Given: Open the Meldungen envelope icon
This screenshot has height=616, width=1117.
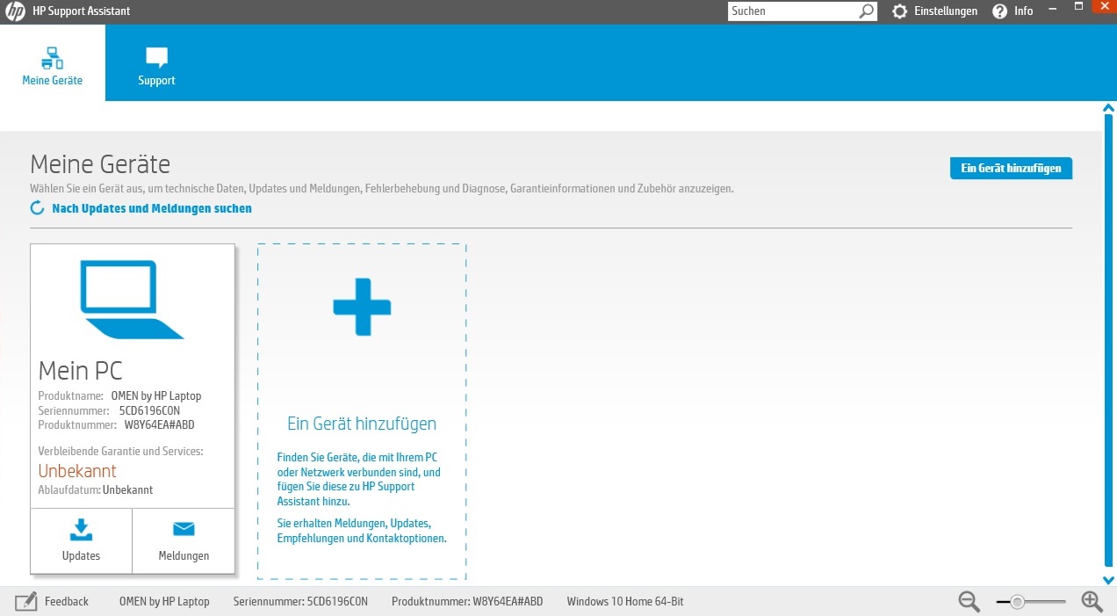Looking at the screenshot, I should (x=184, y=529).
